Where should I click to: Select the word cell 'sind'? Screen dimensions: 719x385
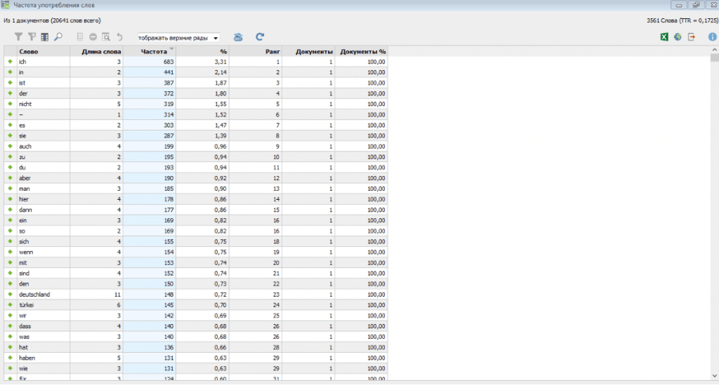pos(43,273)
